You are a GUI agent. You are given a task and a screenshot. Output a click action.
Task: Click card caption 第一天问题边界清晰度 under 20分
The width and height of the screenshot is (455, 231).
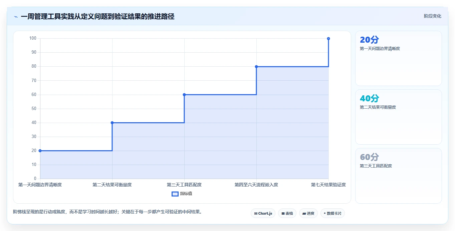(380, 49)
